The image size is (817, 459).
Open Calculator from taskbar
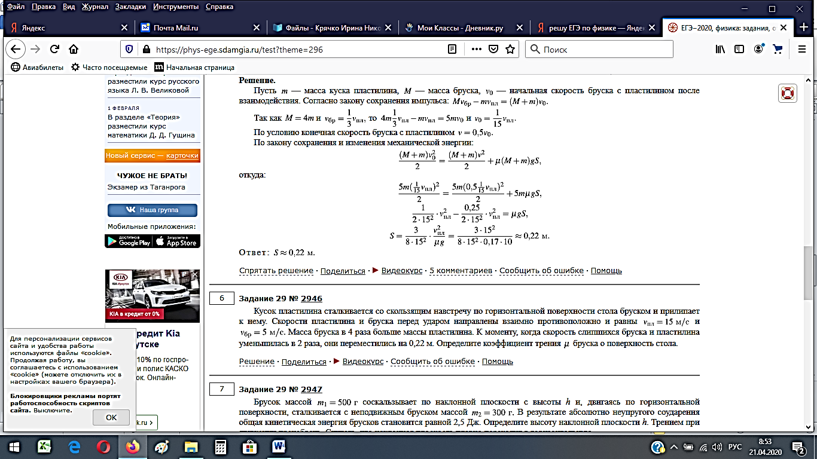[x=221, y=446]
